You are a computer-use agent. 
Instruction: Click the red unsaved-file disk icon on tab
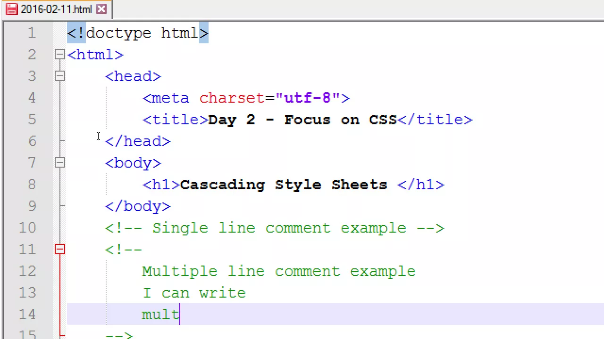point(11,9)
